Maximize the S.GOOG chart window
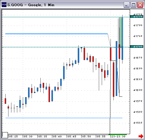Image resolution: width=145 pixels, height=140 pixels. 133,5
